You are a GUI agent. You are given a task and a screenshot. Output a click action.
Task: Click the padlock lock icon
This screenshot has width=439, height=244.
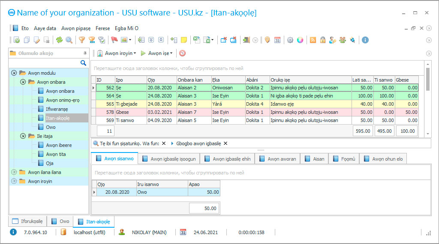(323, 40)
